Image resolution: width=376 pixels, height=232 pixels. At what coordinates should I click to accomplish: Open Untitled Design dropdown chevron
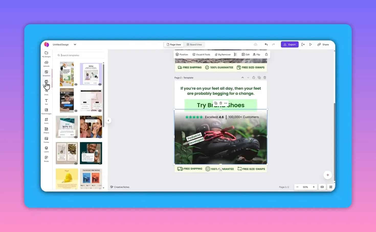point(75,44)
